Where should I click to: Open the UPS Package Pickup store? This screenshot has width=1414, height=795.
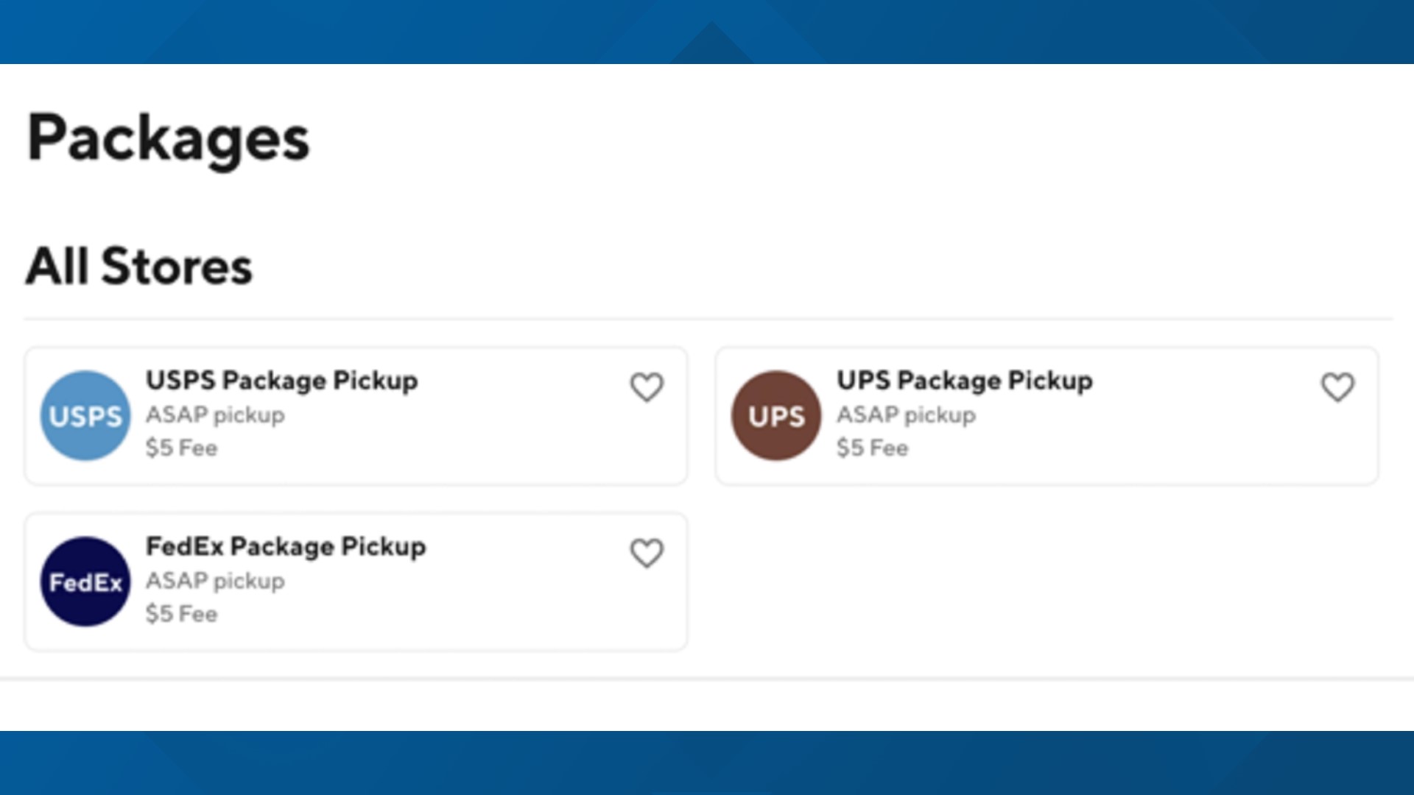1046,414
